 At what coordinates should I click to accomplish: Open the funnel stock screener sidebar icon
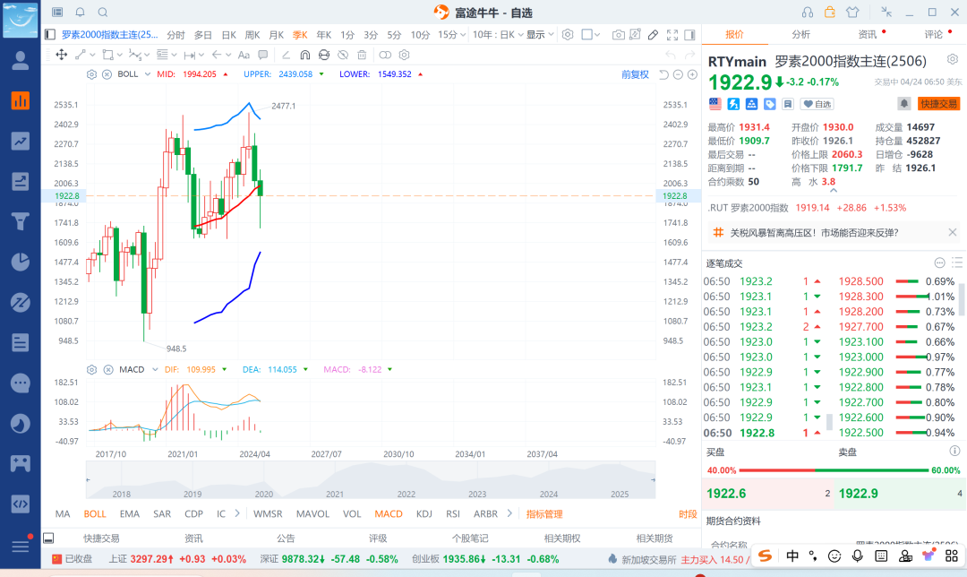(x=21, y=221)
